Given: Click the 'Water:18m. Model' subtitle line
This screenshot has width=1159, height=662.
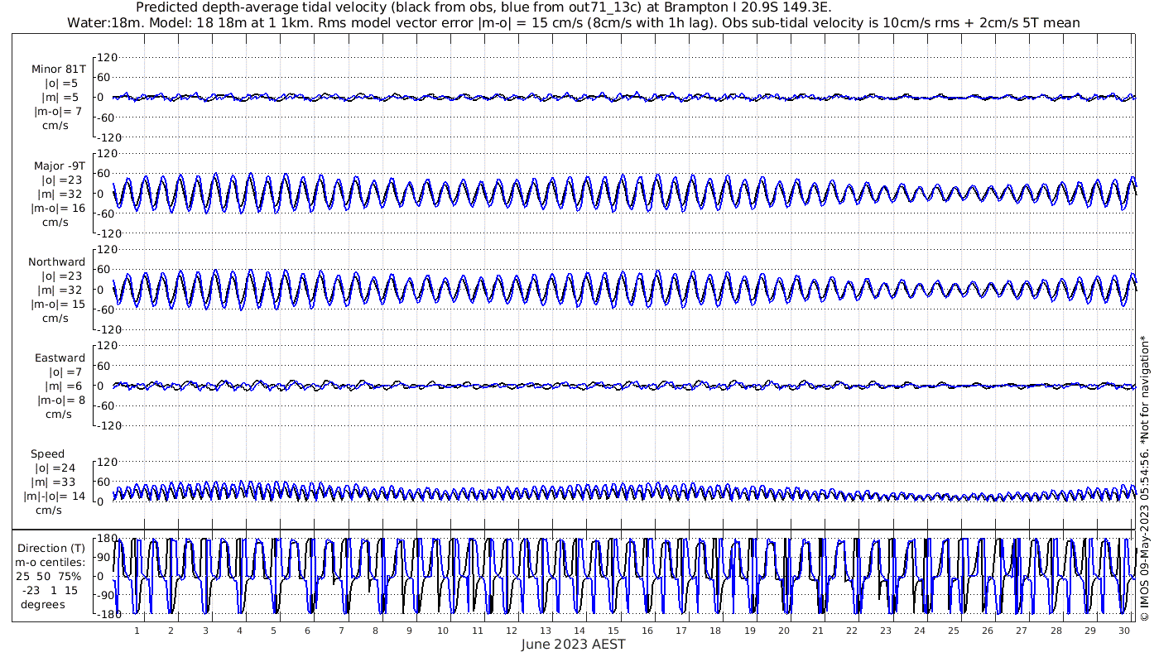Looking at the screenshot, I should click(574, 22).
